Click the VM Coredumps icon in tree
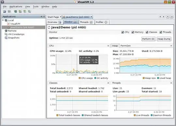This screenshot has width=176, height=126. [6, 34]
